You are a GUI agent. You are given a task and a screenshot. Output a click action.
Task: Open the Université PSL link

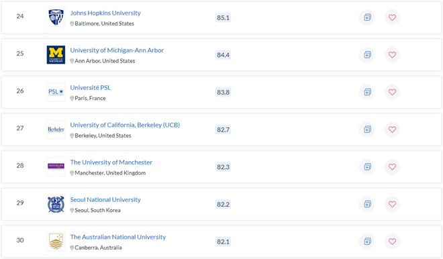91,87
